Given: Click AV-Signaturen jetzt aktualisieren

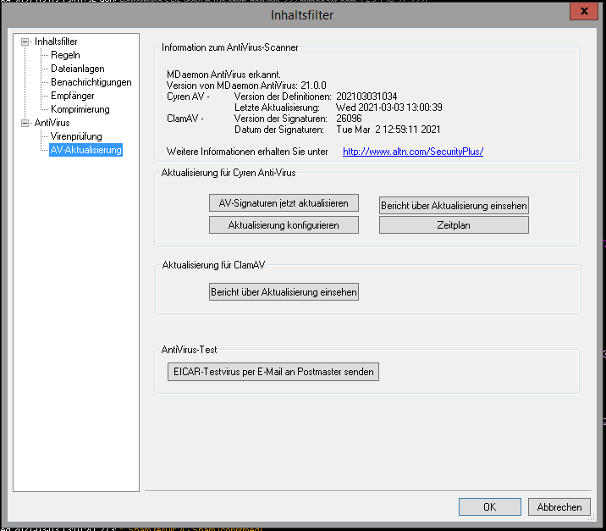Looking at the screenshot, I should [x=284, y=203].
